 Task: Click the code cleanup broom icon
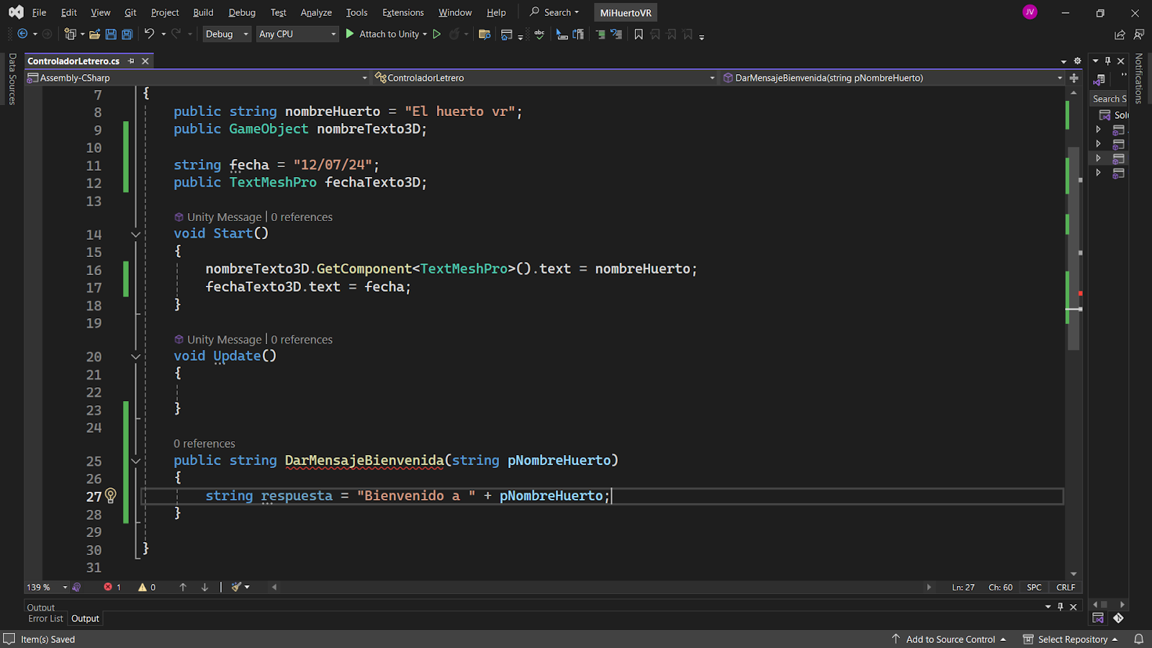point(236,587)
